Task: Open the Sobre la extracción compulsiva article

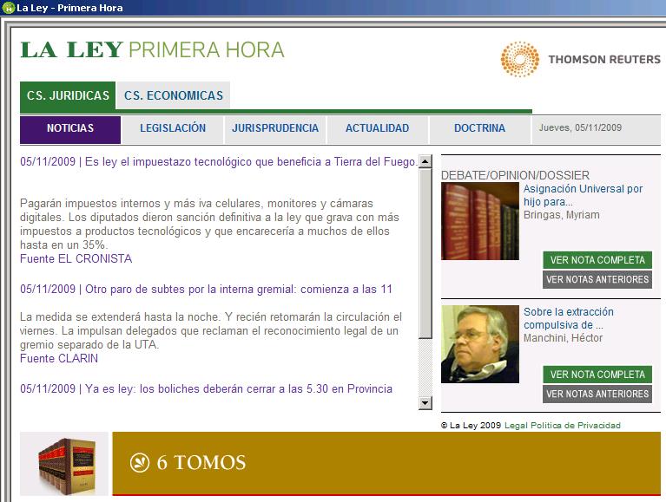Action: [x=568, y=318]
